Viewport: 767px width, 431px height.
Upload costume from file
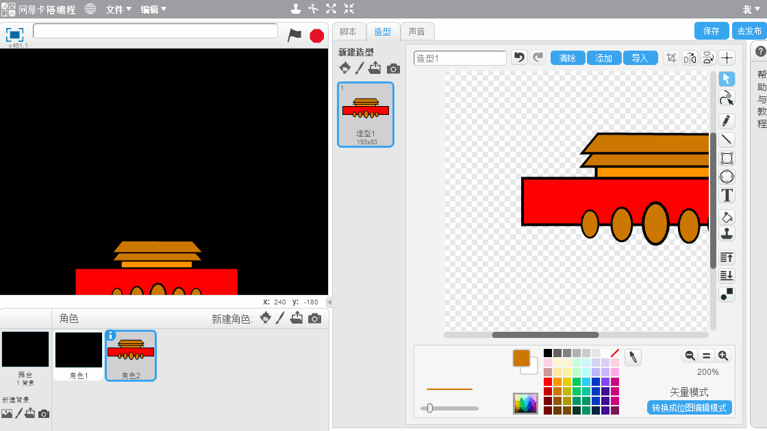click(x=375, y=68)
